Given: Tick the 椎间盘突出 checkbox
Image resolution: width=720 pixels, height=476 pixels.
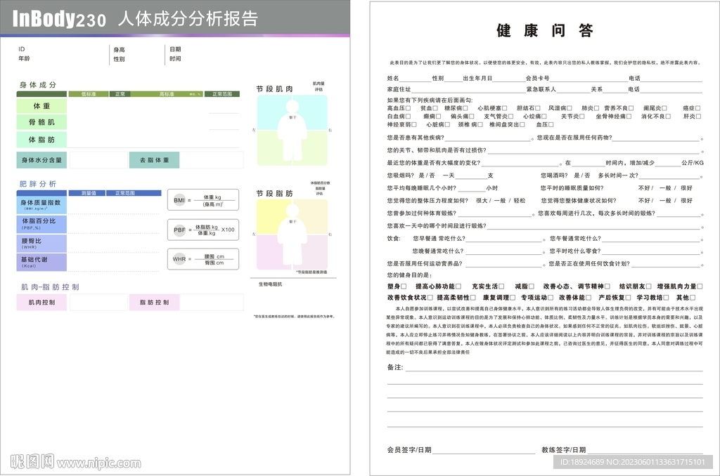Looking at the screenshot, I should (x=522, y=125).
